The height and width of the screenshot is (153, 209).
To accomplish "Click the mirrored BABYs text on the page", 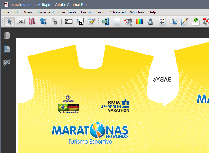I will (x=162, y=80).
